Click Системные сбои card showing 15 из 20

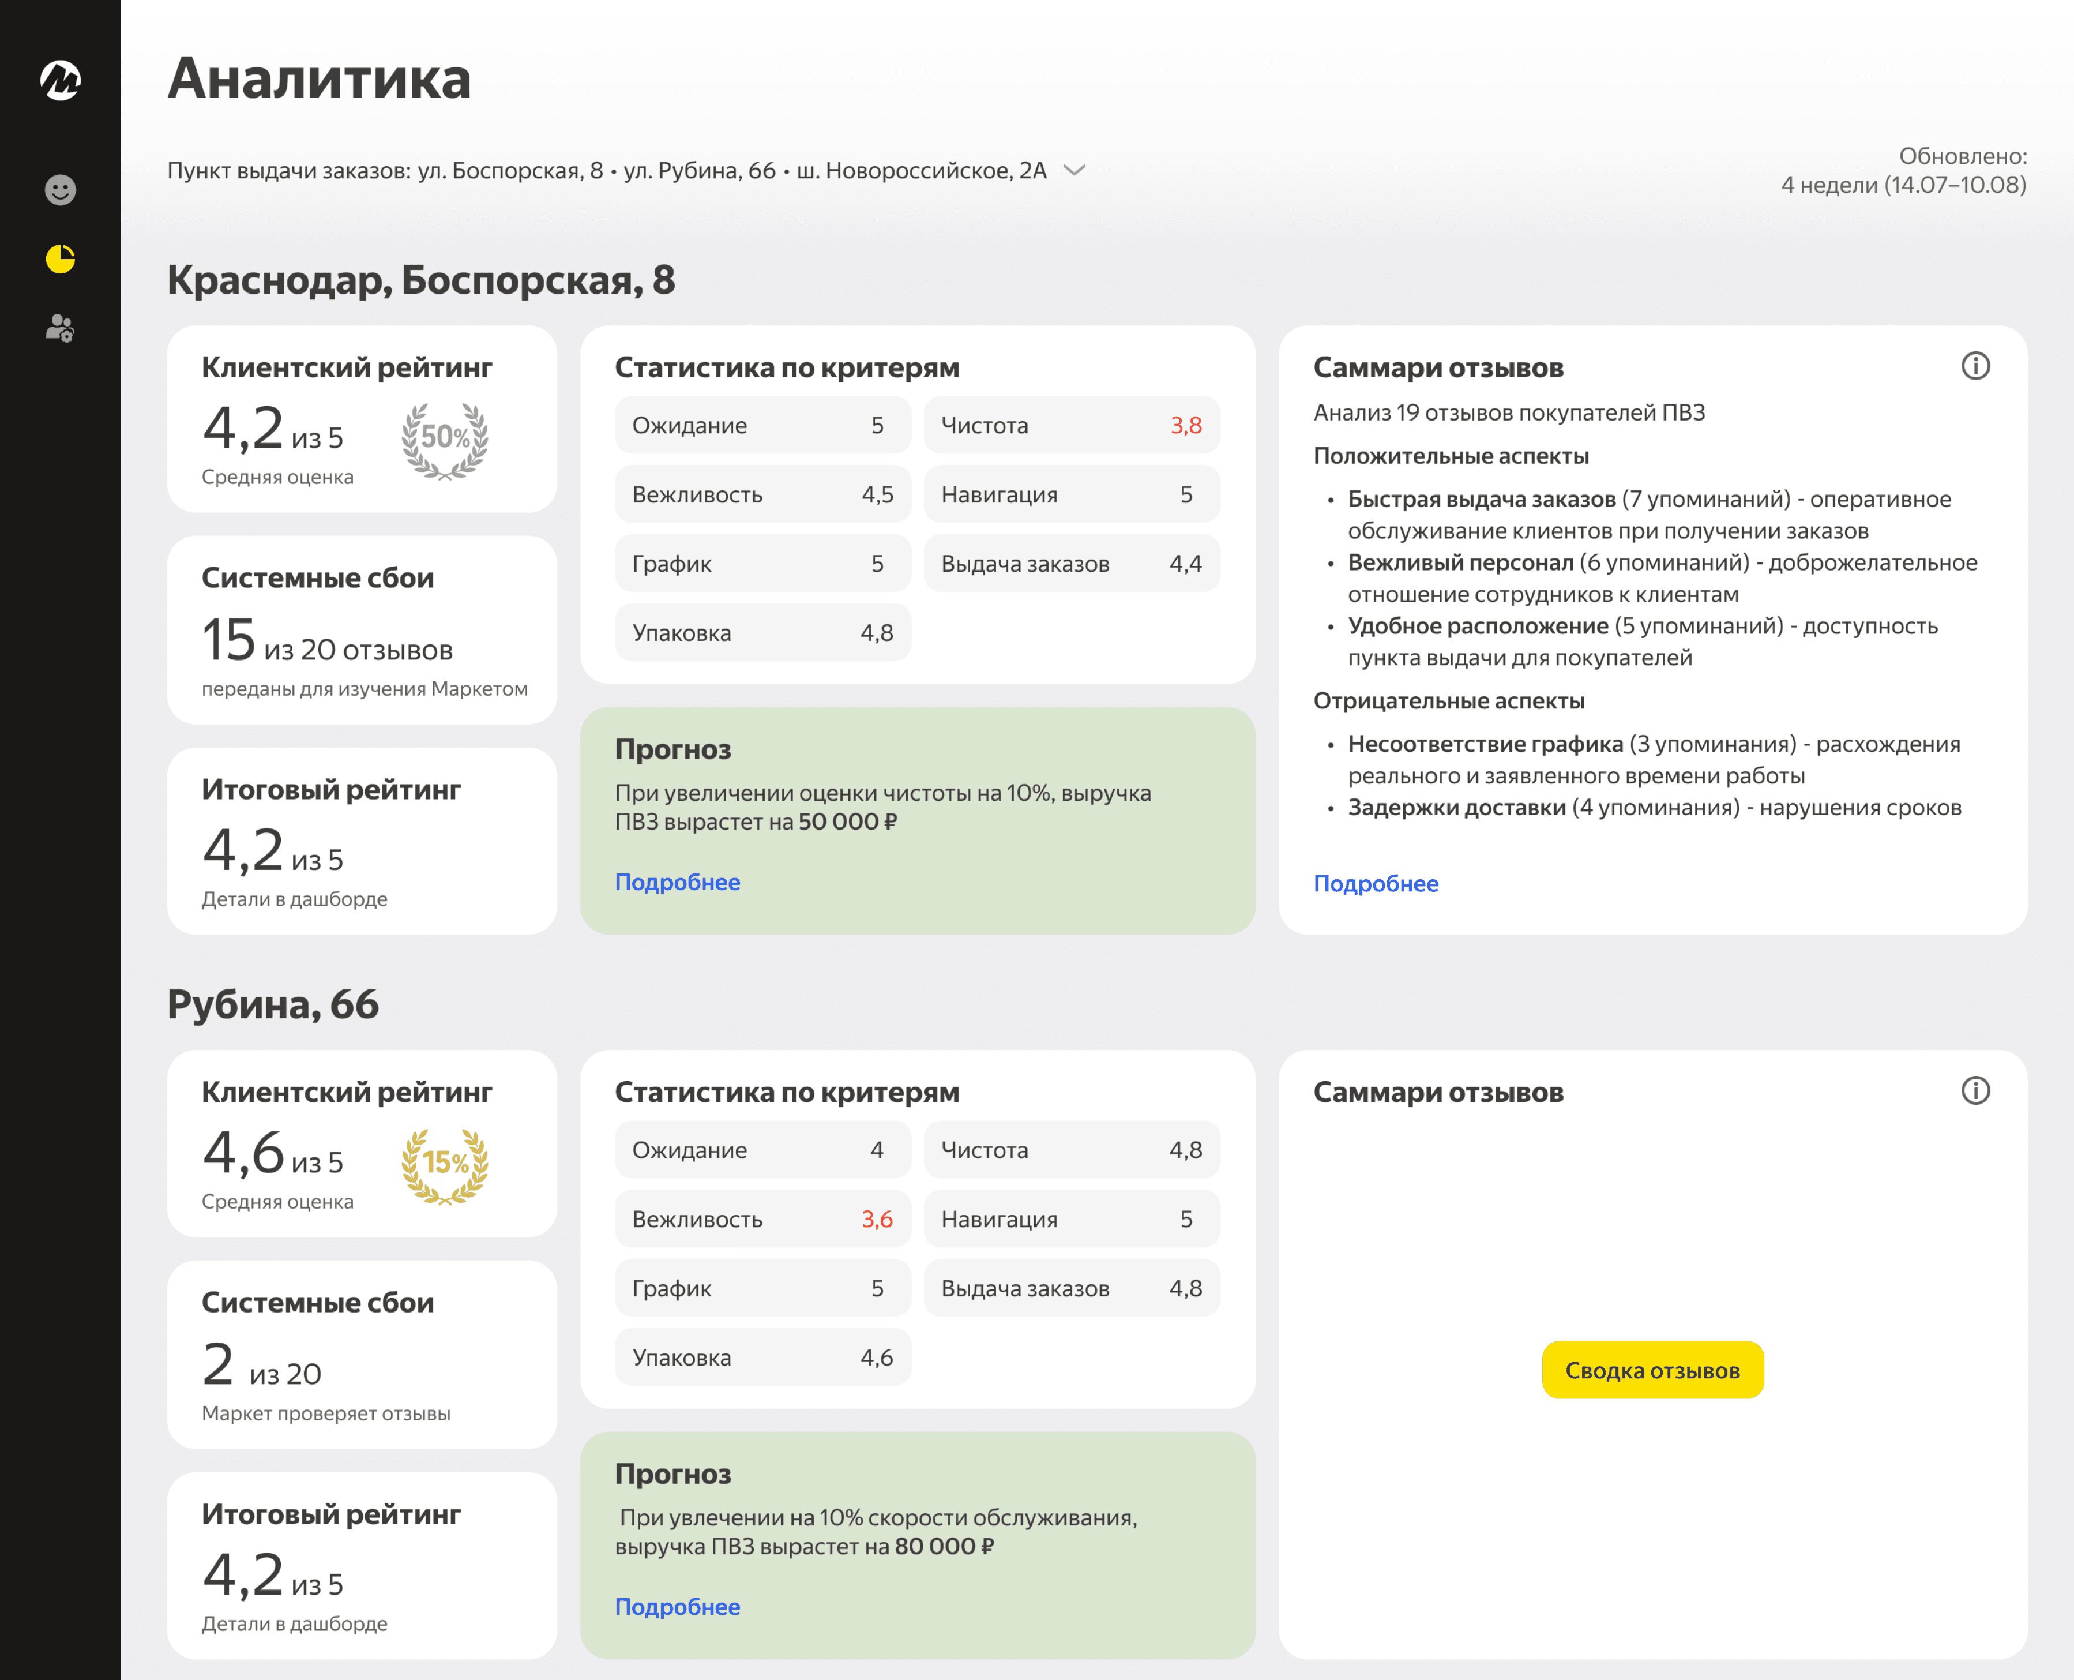(x=362, y=630)
